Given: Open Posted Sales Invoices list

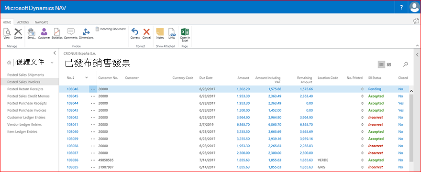Looking at the screenshot, I should tap(24, 82).
